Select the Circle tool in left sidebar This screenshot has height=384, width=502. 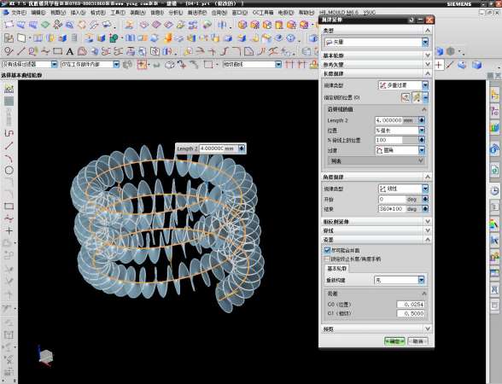coord(9,170)
